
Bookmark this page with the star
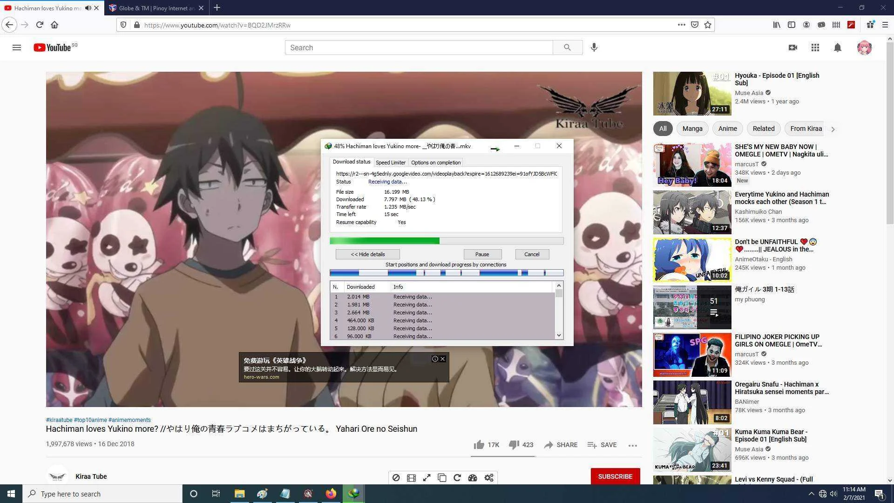pyautogui.click(x=708, y=25)
